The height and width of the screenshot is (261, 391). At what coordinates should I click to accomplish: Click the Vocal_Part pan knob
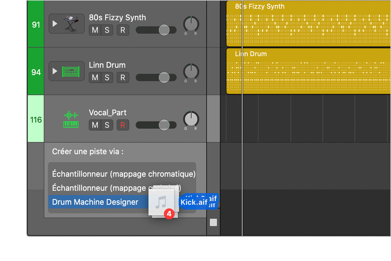click(191, 119)
